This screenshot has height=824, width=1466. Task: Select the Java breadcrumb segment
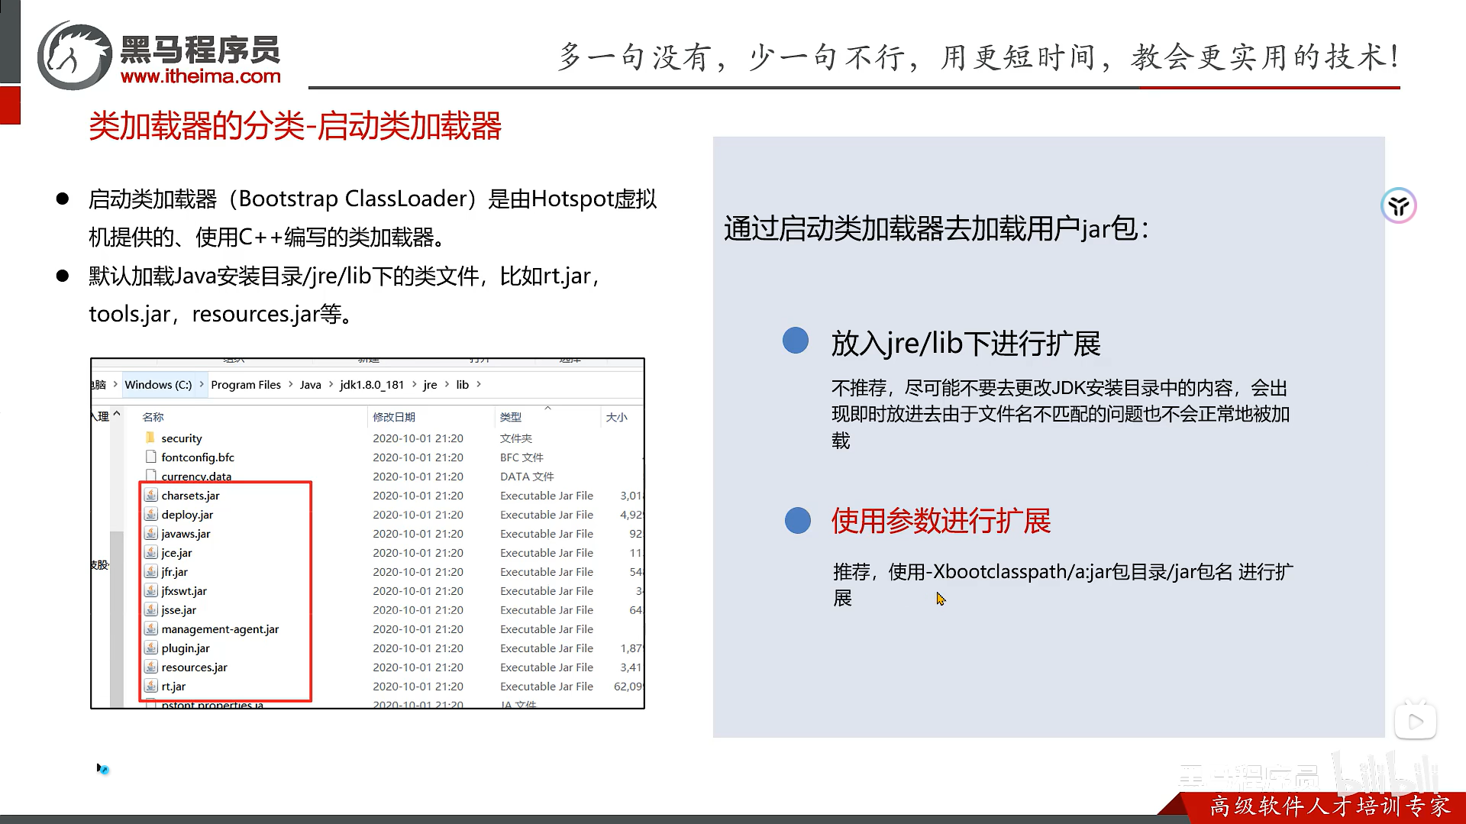coord(310,385)
